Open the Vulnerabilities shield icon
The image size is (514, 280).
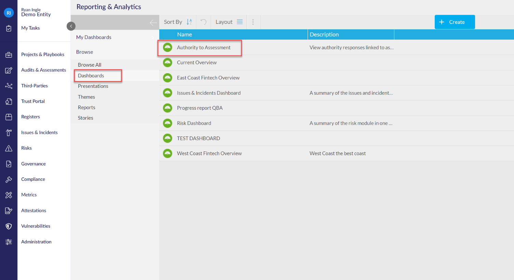click(x=9, y=226)
